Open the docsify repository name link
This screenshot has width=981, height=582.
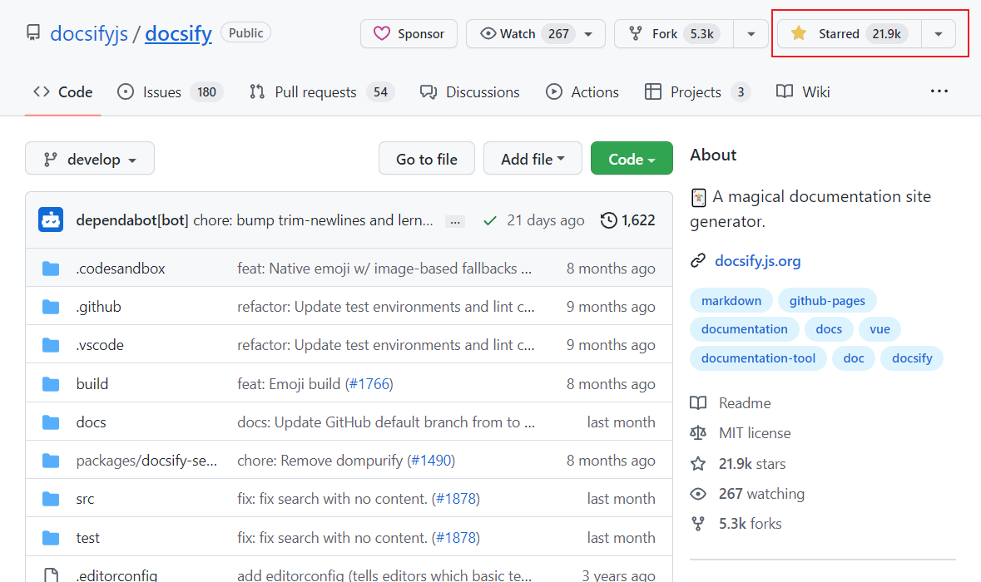pos(178,33)
